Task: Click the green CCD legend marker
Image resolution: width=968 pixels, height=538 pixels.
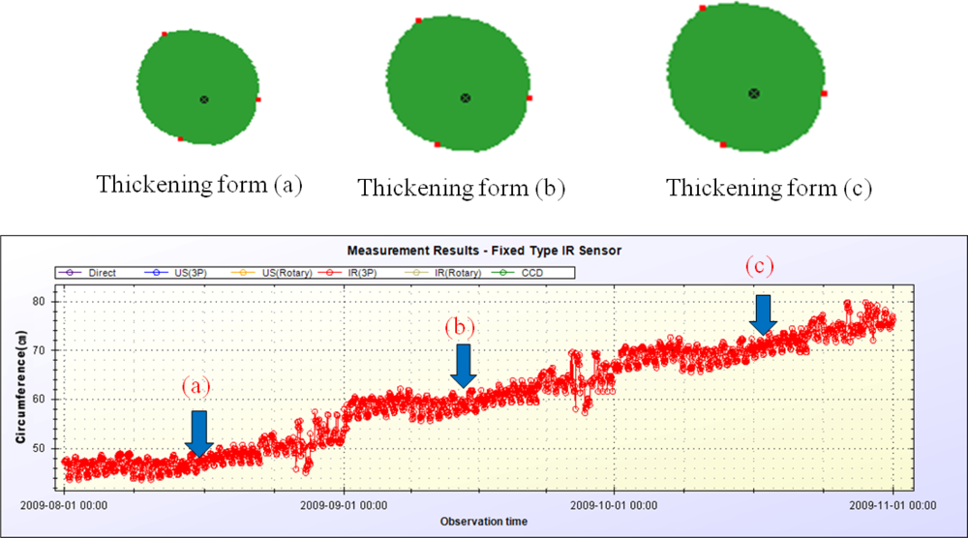Action: tap(503, 273)
